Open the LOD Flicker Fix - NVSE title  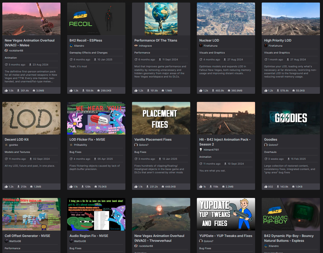point(87,139)
